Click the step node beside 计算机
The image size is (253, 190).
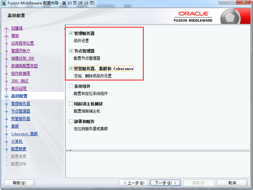coord(7,142)
